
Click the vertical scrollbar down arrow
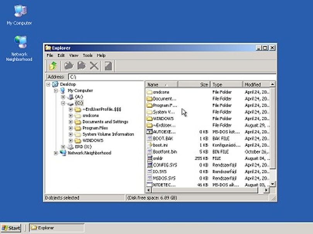[x=273, y=184]
